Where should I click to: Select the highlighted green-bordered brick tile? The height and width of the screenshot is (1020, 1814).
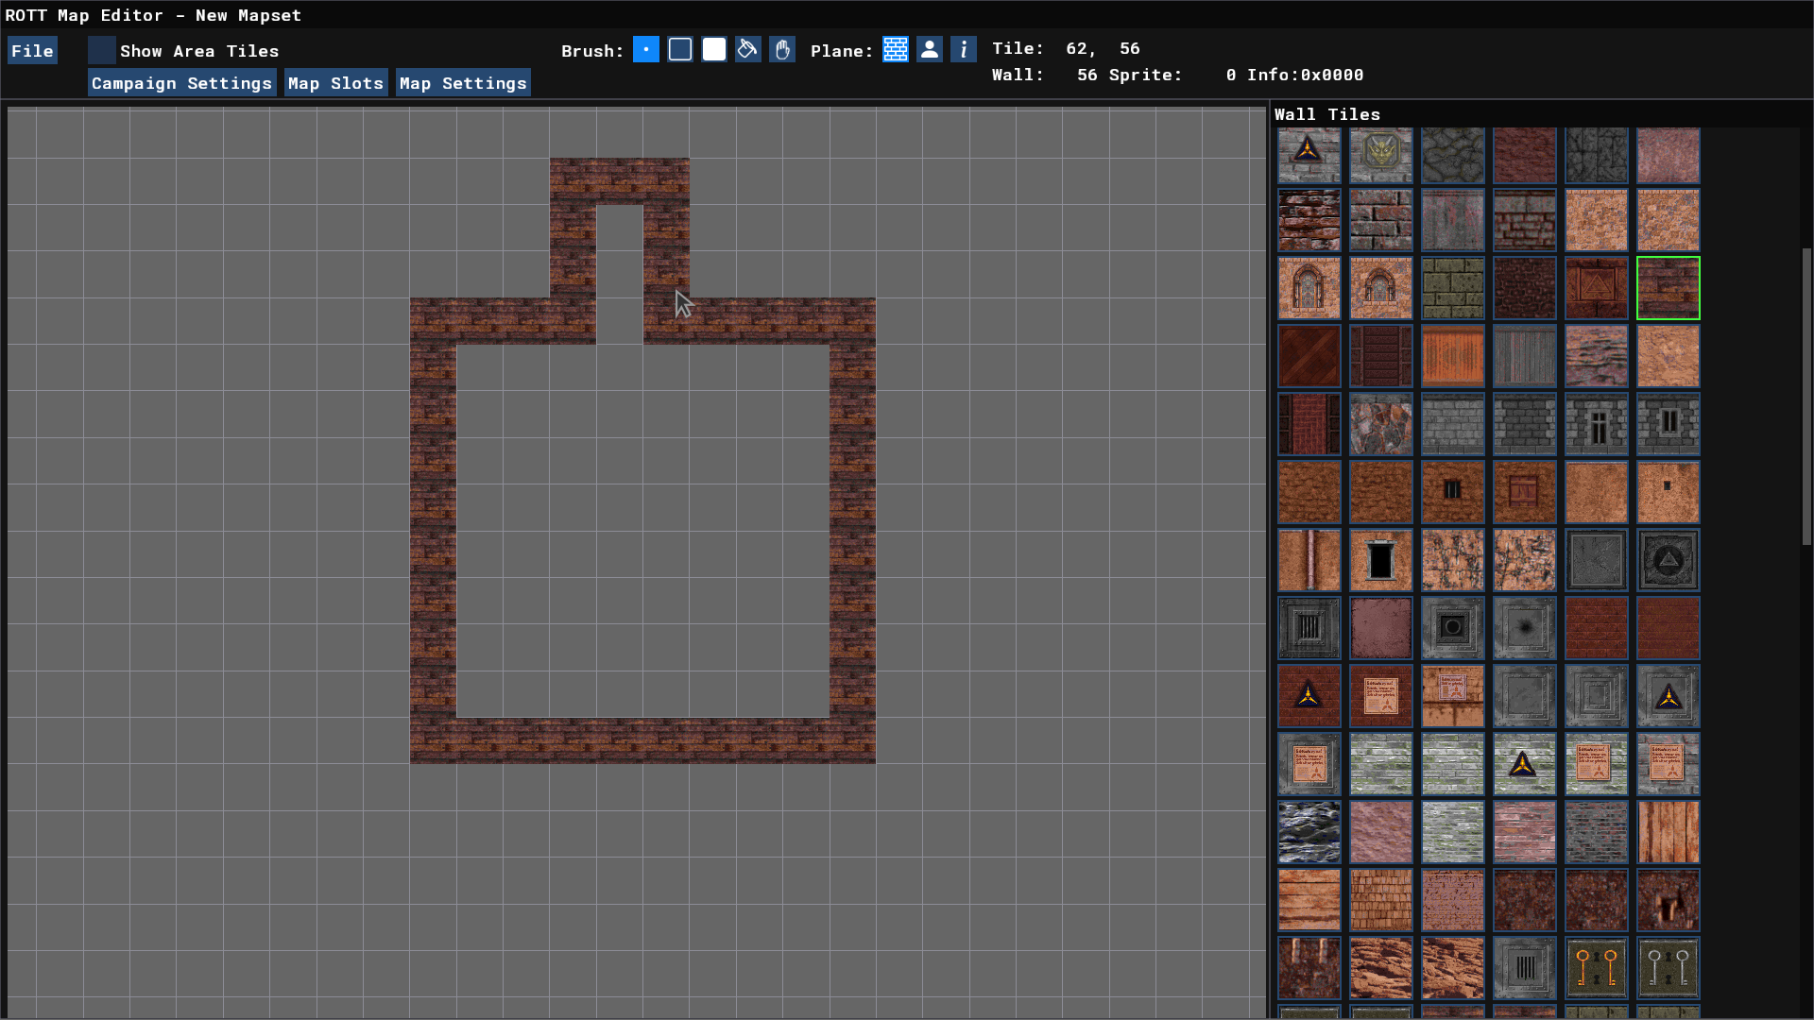coord(1669,288)
